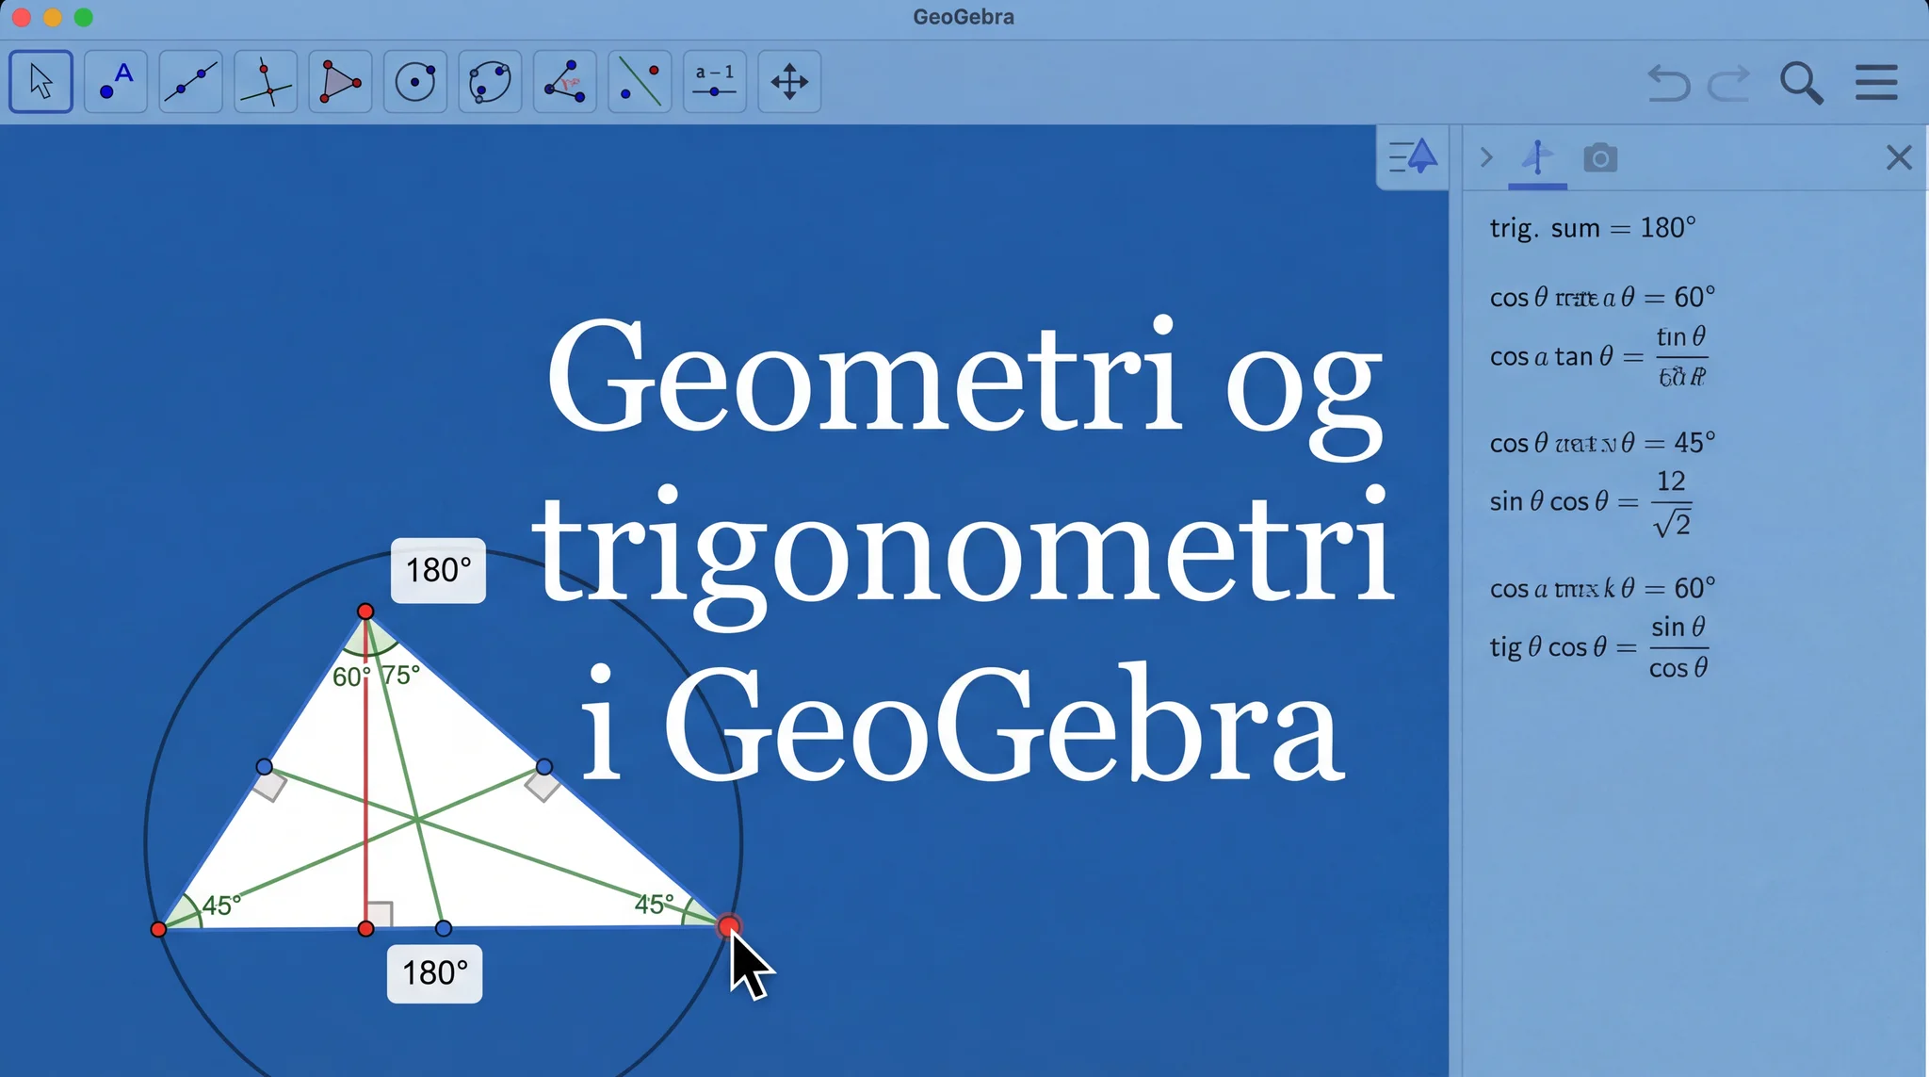Select the 'trig. sum = 180°' entry
Image resolution: width=1929 pixels, height=1077 pixels.
click(x=1593, y=228)
